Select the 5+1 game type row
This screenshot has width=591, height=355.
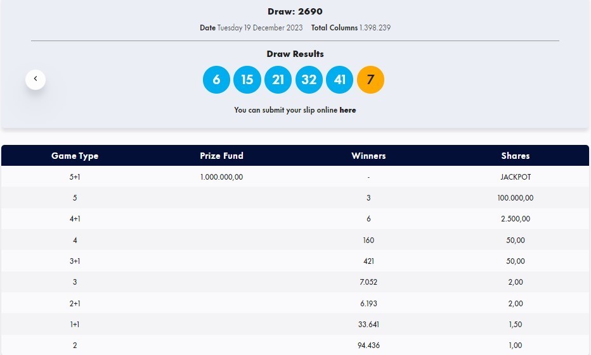[x=75, y=177]
